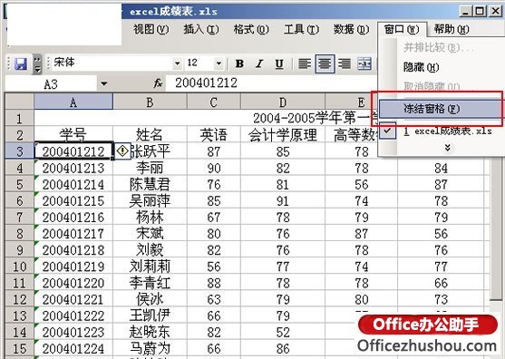Open the 帮助 (Help) menu

[x=452, y=29]
